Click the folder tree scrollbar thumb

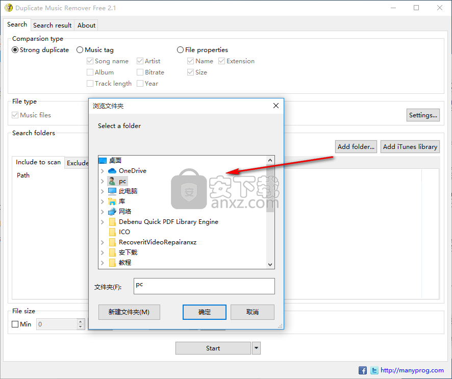(270, 188)
